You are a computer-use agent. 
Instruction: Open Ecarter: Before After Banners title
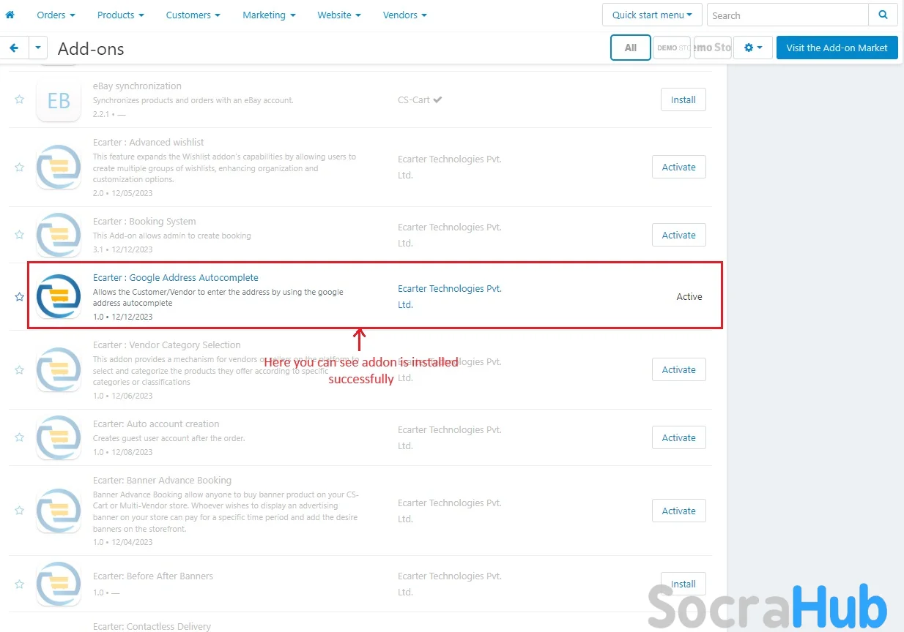pyautogui.click(x=153, y=576)
